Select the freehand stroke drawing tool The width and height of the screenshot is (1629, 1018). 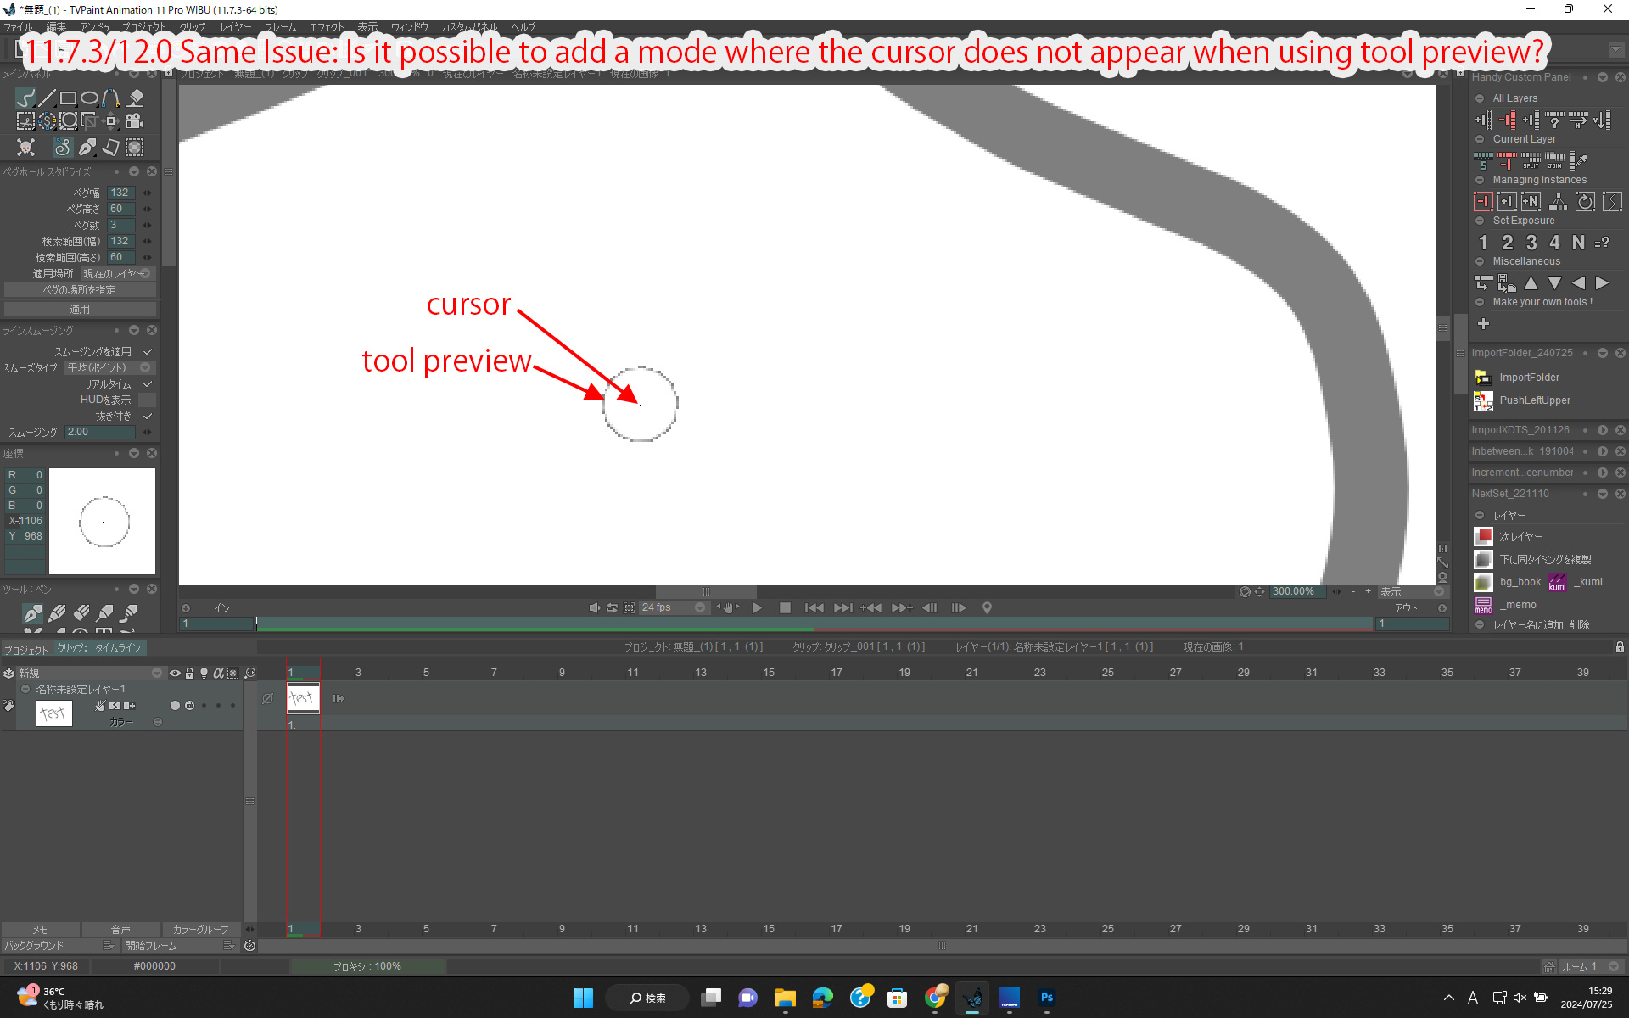click(26, 98)
